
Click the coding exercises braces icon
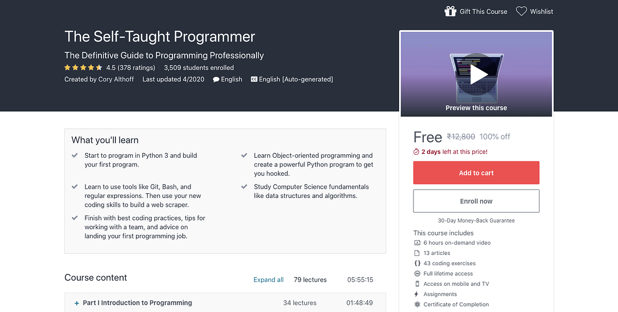[417, 263]
